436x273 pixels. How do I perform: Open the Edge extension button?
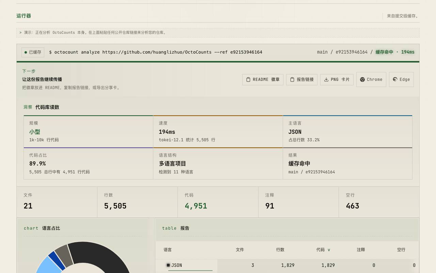(401, 80)
